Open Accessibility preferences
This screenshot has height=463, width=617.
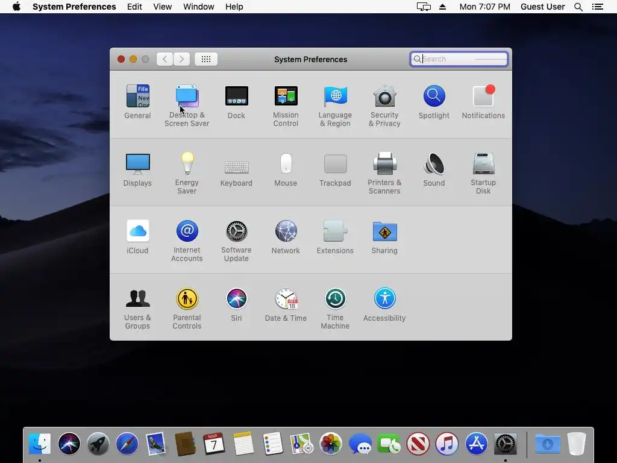coord(384,304)
